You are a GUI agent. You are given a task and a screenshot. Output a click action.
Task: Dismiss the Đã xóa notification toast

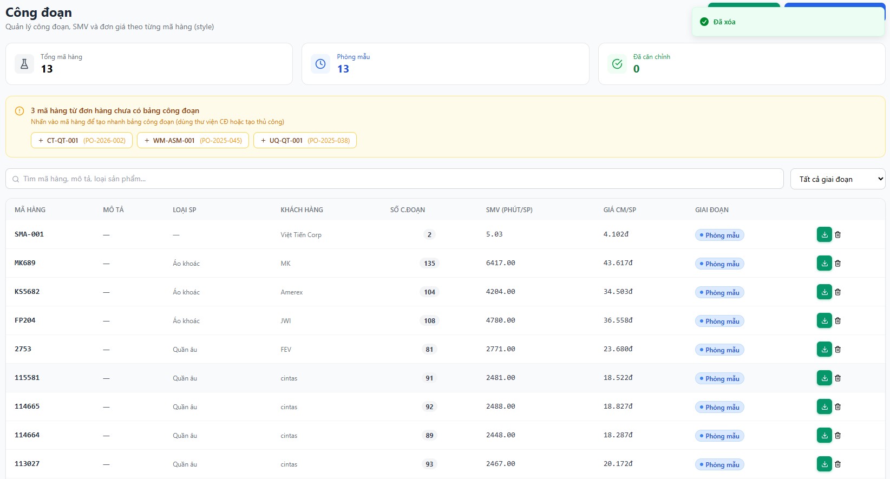coord(788,22)
